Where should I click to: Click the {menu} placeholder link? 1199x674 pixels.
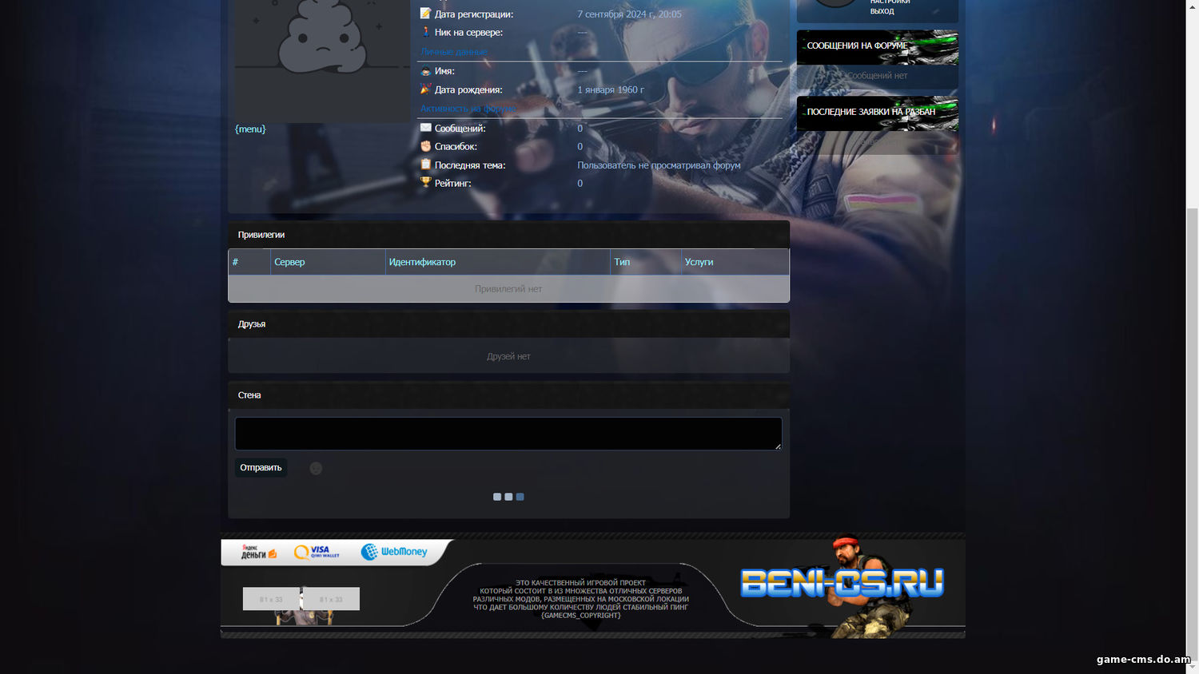[250, 129]
